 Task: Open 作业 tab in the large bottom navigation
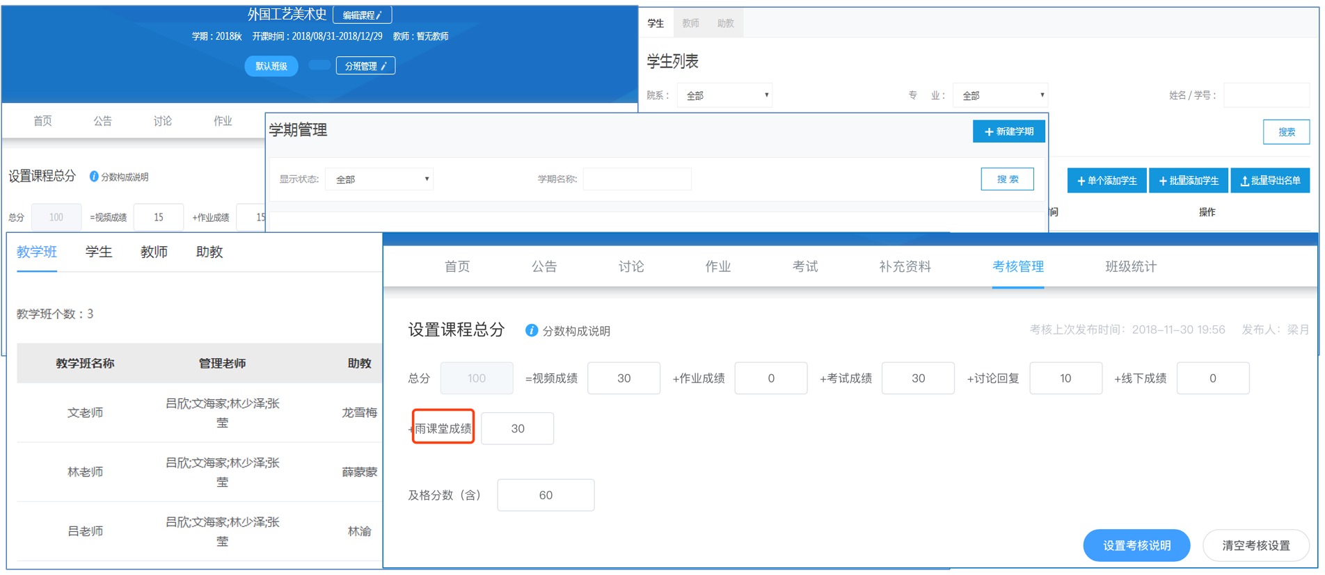click(x=717, y=266)
